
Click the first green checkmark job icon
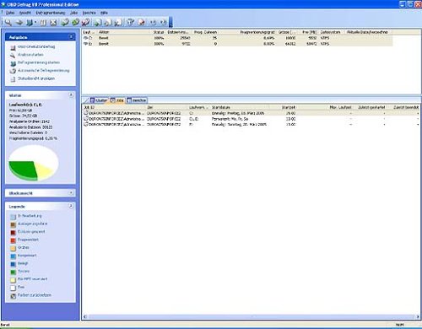65,22
